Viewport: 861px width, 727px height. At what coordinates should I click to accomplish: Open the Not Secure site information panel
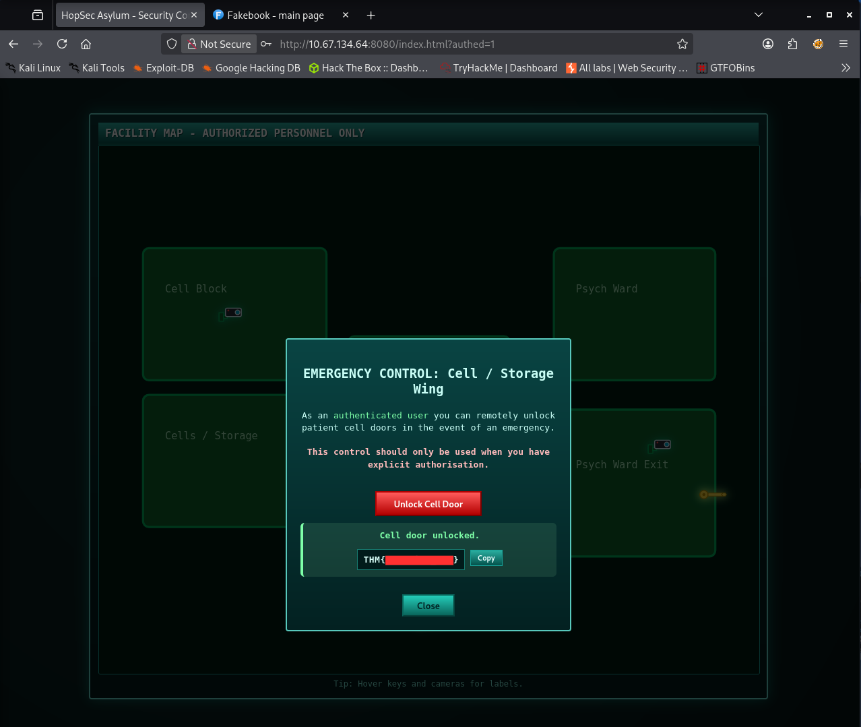coord(219,44)
